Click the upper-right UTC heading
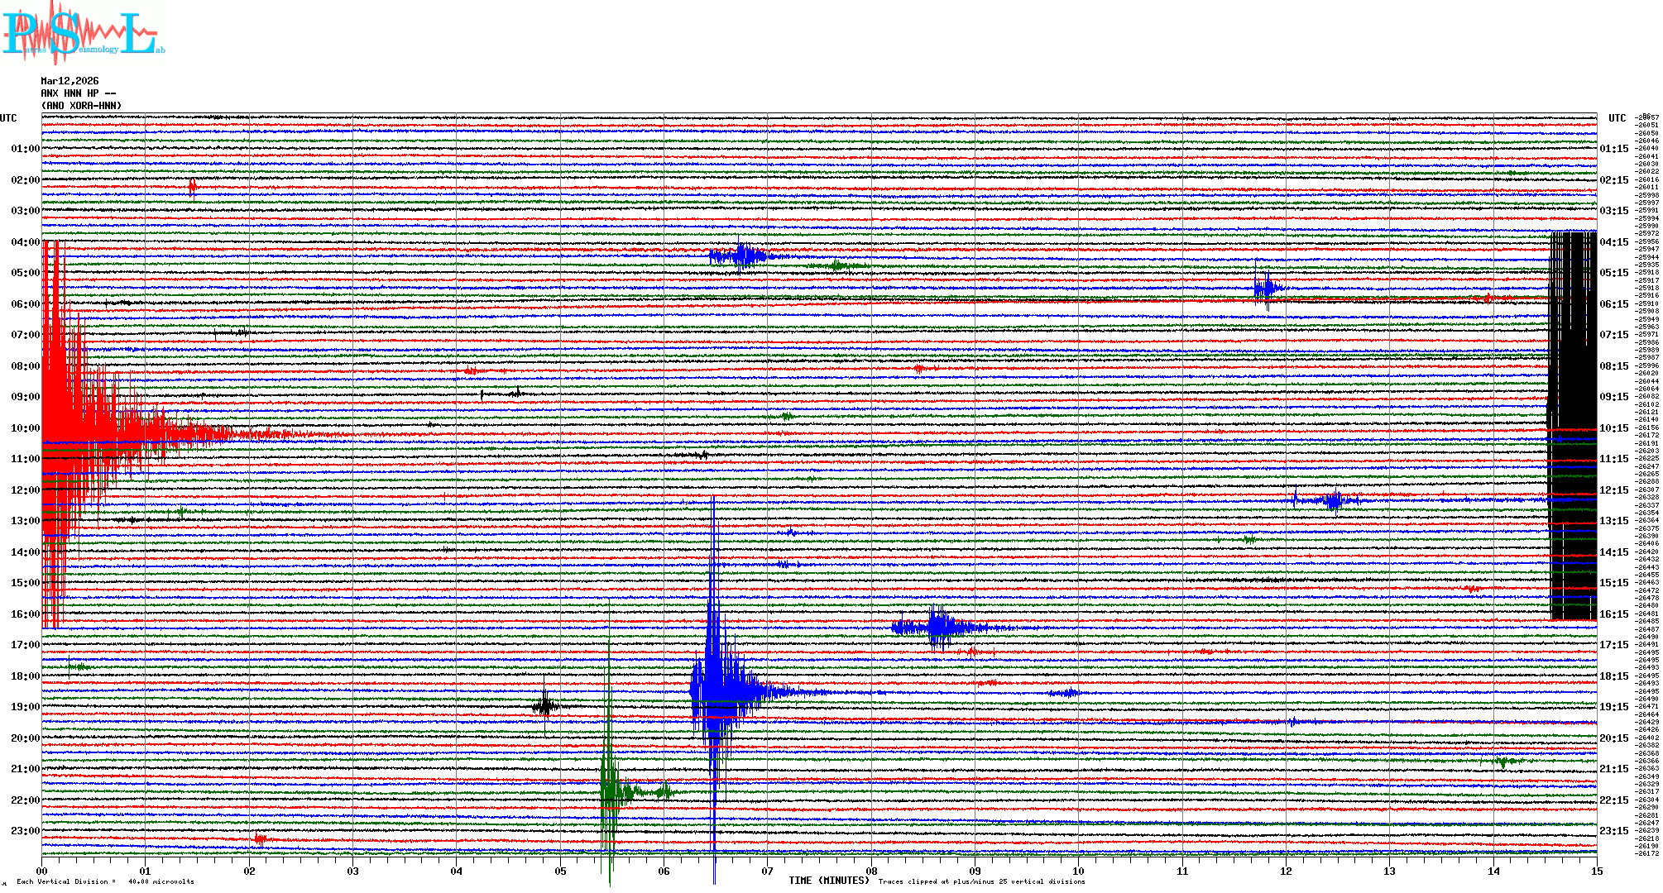 (1617, 118)
